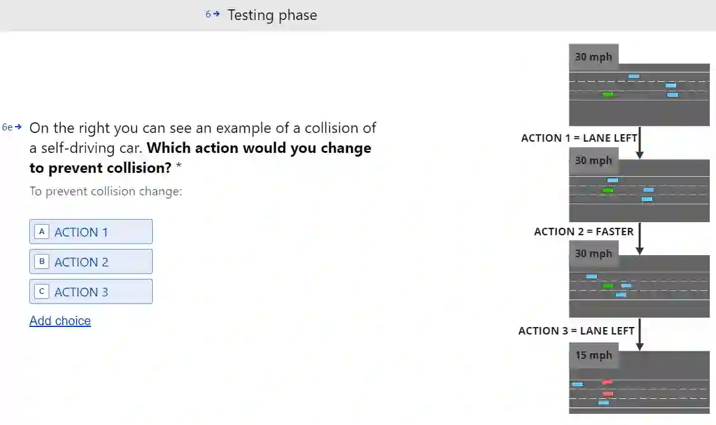Click the green car in the top frame

click(x=607, y=94)
